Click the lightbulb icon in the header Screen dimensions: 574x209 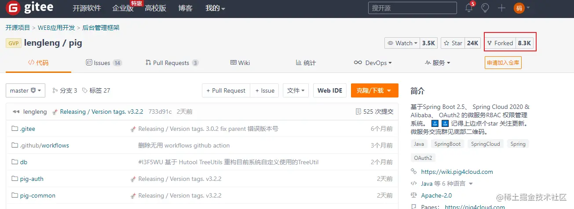coord(485,8)
